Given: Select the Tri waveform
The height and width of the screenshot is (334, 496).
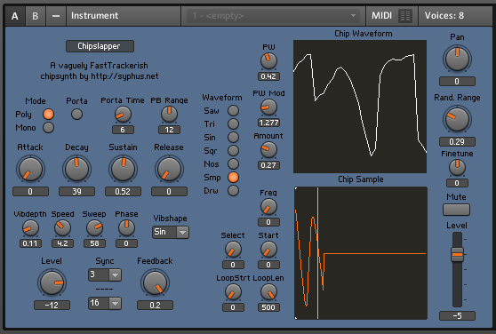Looking at the screenshot, I should pyautogui.click(x=233, y=123).
